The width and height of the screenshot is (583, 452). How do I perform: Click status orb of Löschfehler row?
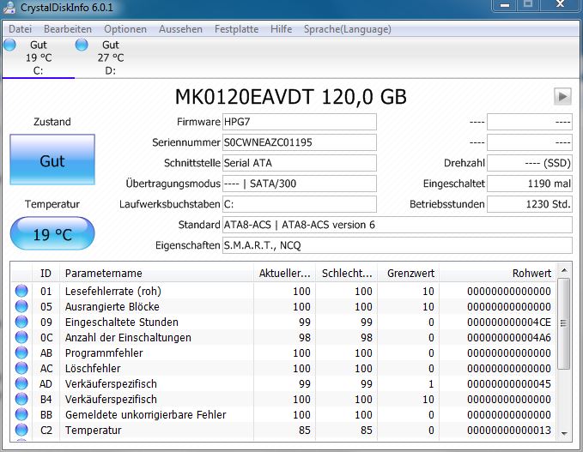tap(21, 368)
